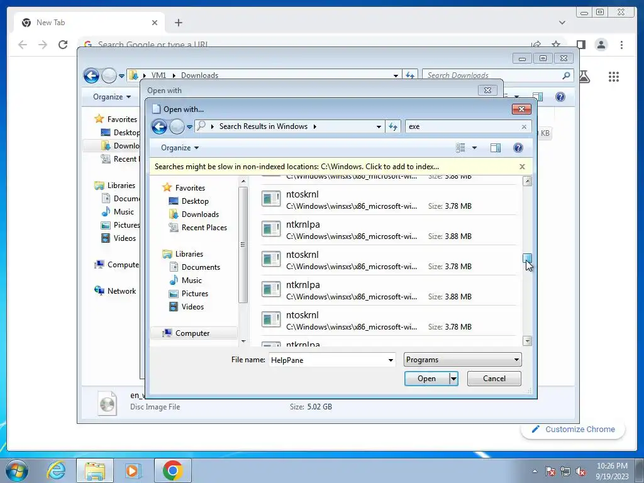Viewport: 644px width, 483px height.
Task: Dismiss the yellow info bar with X
Action: click(x=522, y=167)
